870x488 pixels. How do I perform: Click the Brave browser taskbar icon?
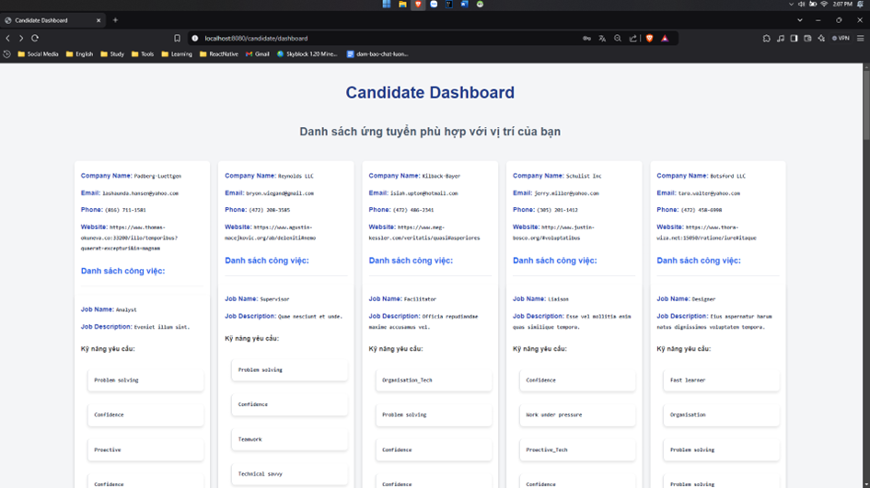pyautogui.click(x=418, y=4)
